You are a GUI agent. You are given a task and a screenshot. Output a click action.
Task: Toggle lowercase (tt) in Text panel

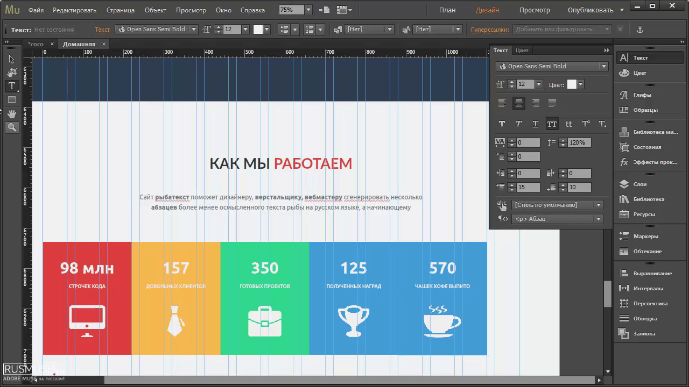click(568, 124)
